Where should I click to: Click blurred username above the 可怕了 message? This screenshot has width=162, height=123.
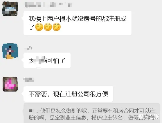pyautogui.click(x=28, y=48)
